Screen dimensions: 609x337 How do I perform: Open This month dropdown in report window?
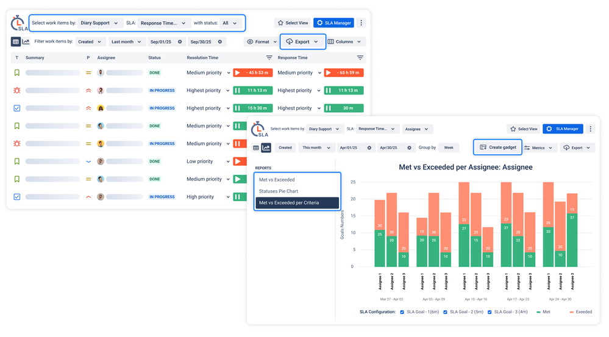pyautogui.click(x=316, y=147)
